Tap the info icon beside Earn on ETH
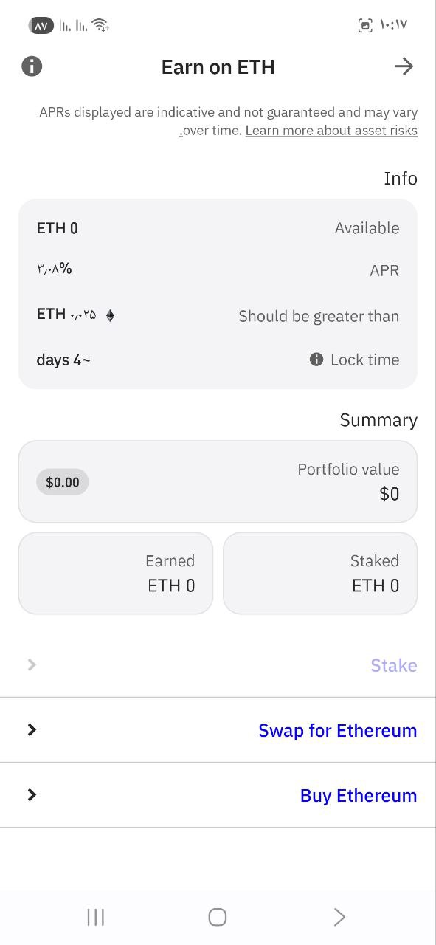 pos(32,66)
